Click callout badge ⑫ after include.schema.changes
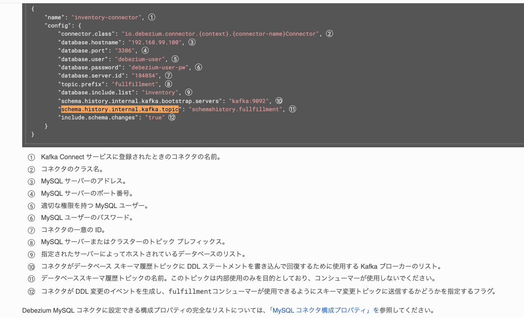 [172, 117]
